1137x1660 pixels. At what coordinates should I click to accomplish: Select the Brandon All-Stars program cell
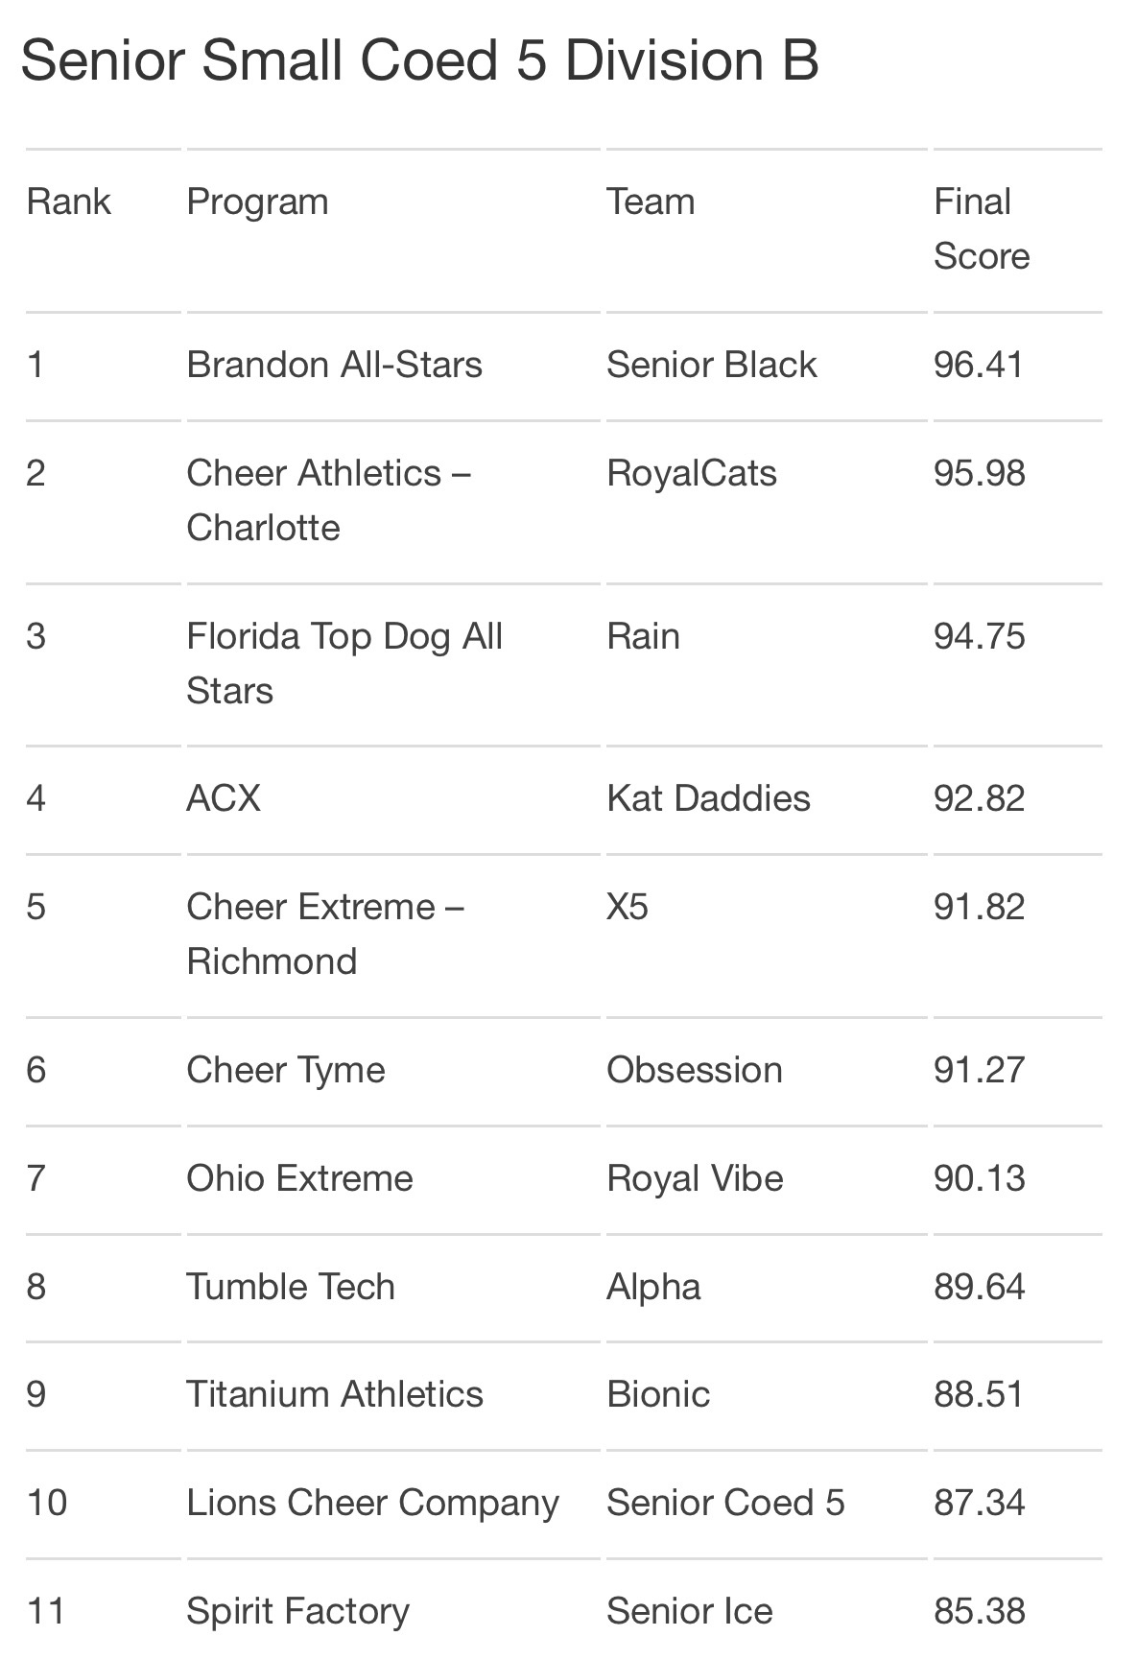point(334,365)
